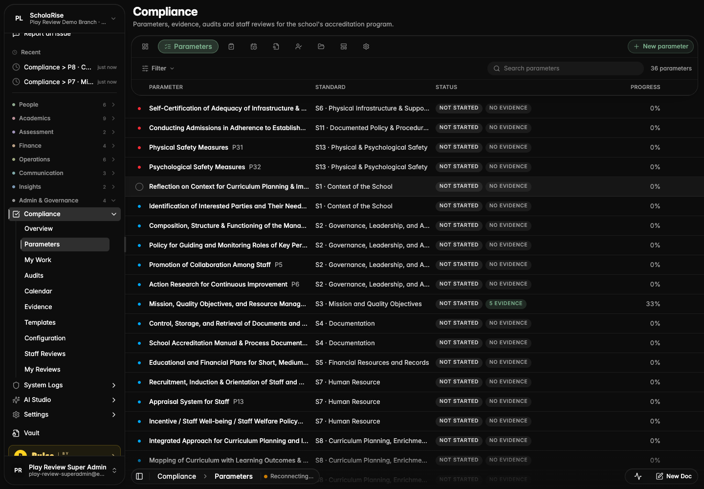The width and height of the screenshot is (704, 489).
Task: Click the New parameter button
Action: click(660, 46)
